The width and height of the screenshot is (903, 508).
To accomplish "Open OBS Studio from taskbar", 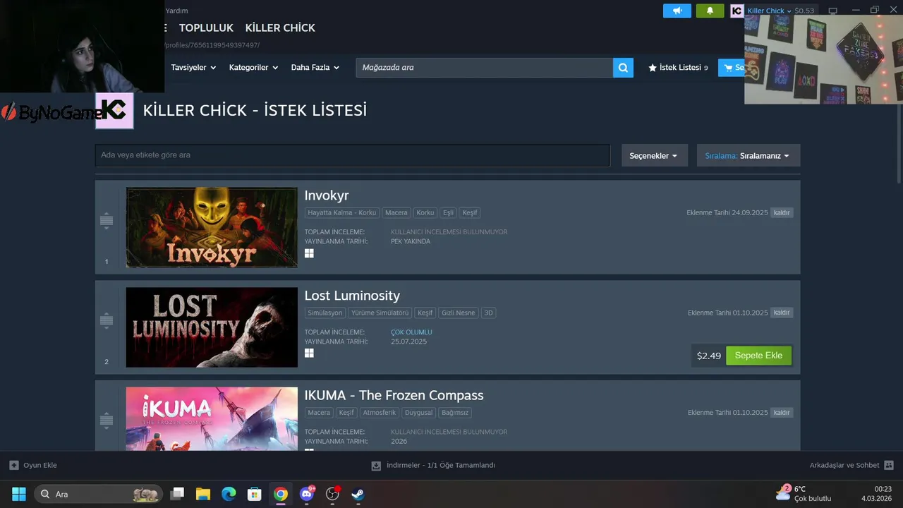I will tap(333, 494).
